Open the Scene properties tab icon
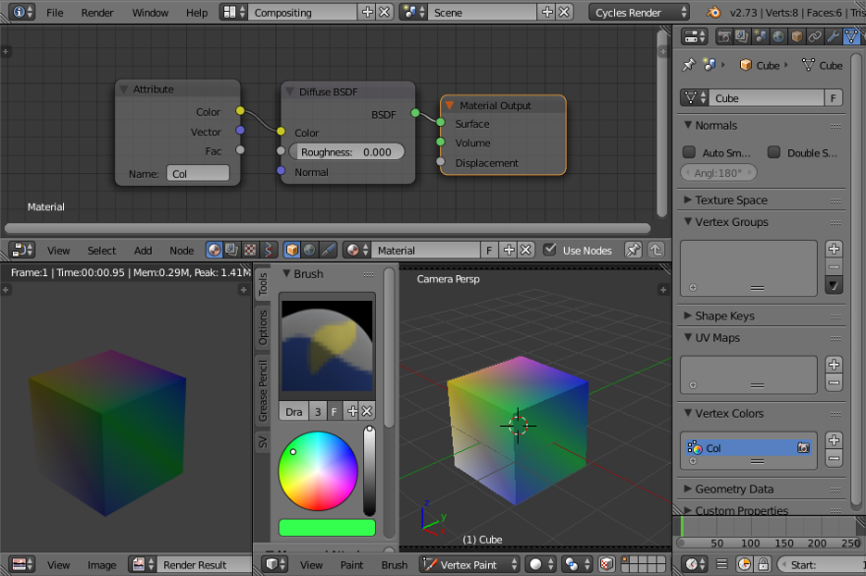Screen dimensions: 866x576 pos(760,37)
